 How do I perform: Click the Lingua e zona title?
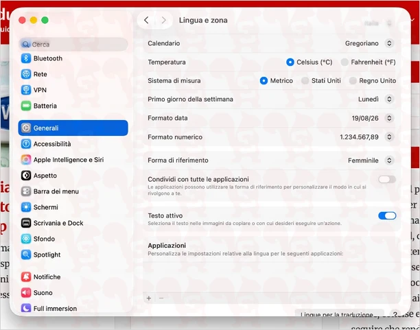203,21
